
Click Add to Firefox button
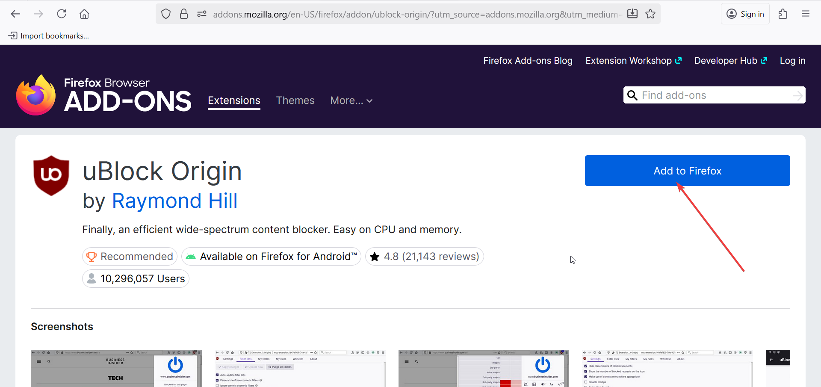[687, 171]
